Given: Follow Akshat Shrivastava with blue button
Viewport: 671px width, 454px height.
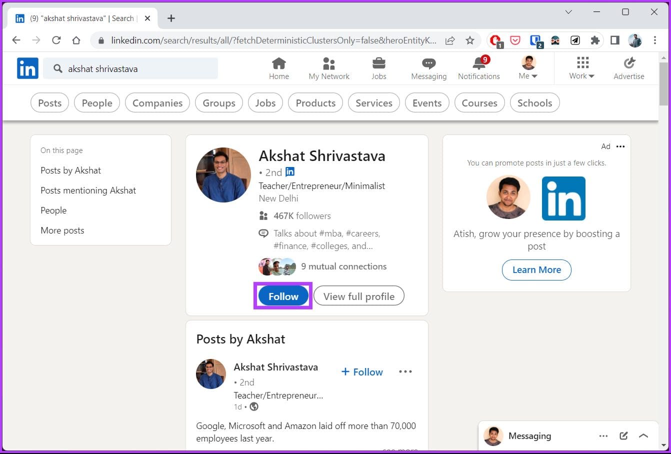Looking at the screenshot, I should 283,296.
